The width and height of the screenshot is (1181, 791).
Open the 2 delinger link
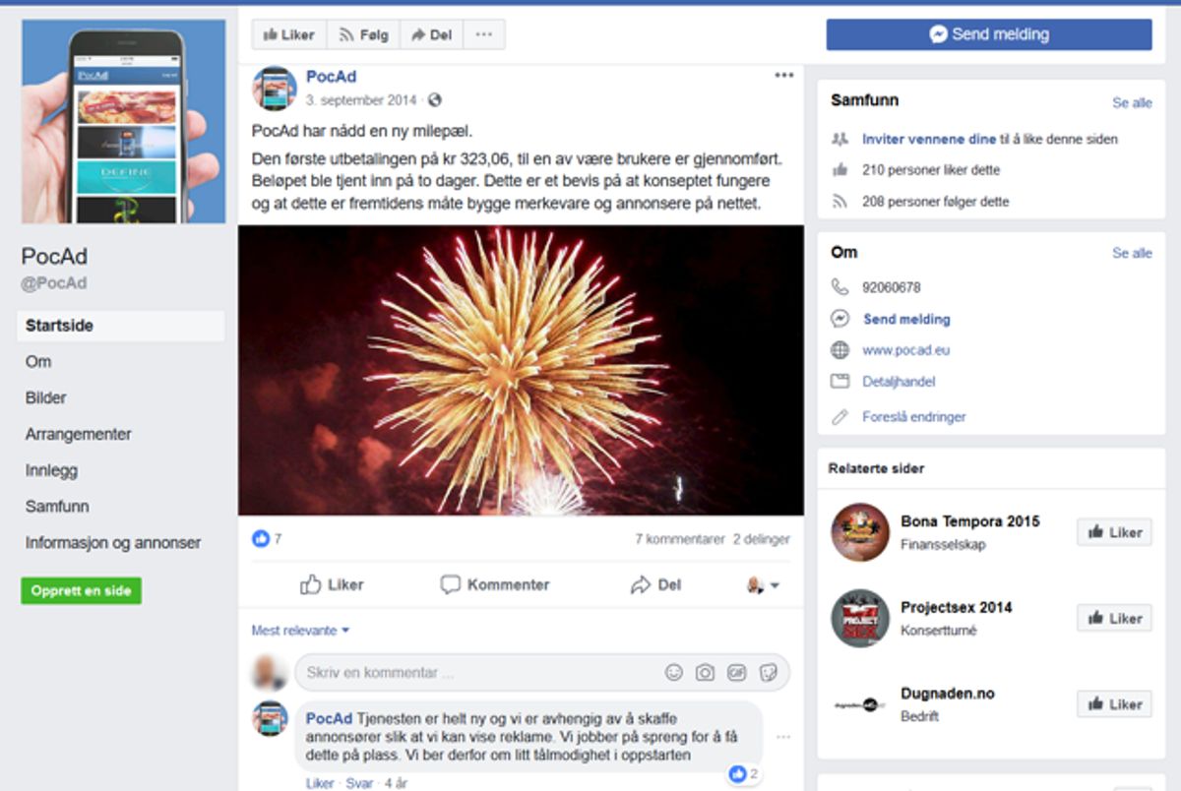pos(761,539)
